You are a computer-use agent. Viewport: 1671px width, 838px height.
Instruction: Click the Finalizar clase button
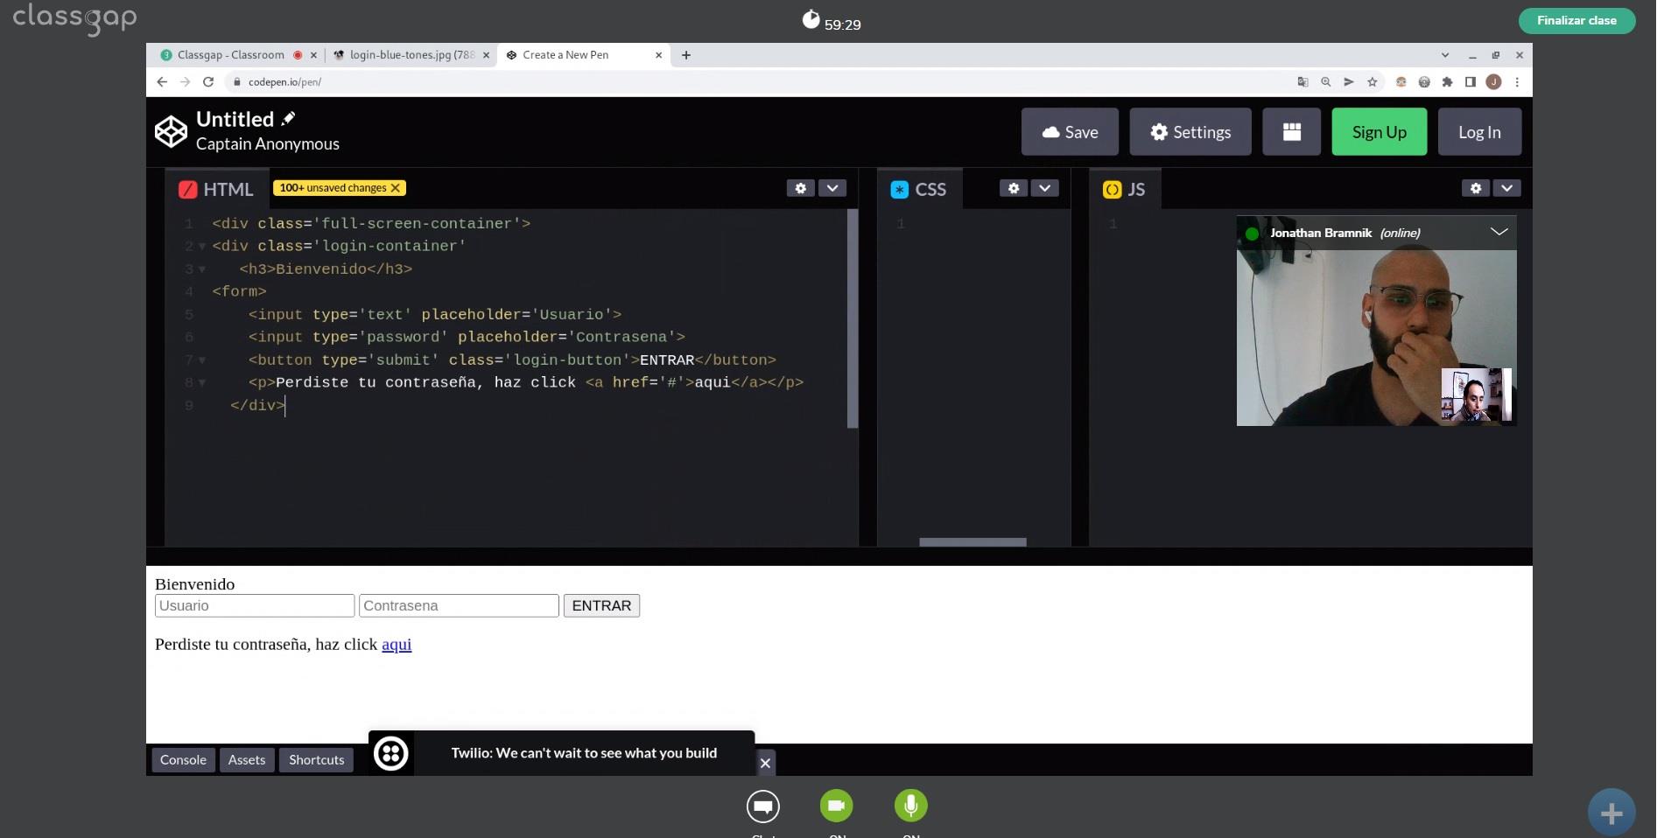[x=1576, y=20]
